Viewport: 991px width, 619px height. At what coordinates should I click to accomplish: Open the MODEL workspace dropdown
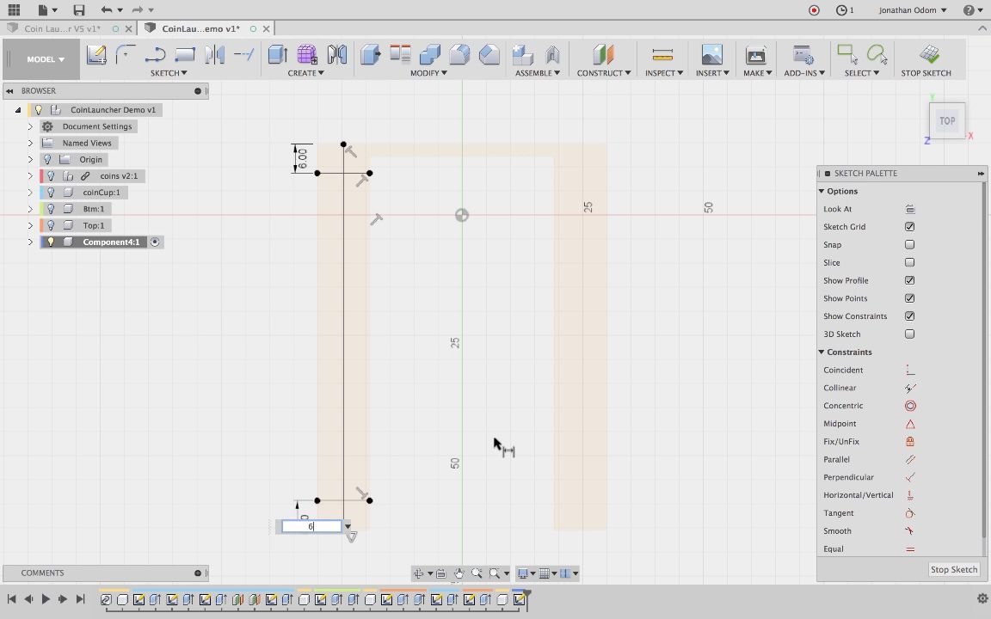[x=46, y=59]
